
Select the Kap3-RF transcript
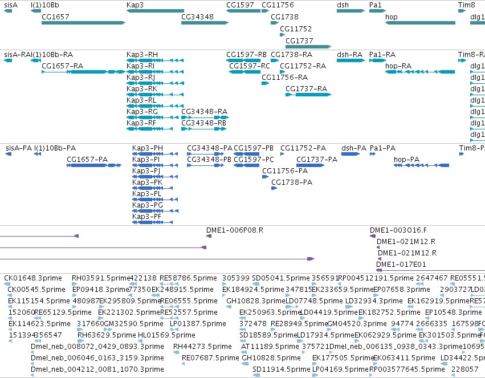pos(149,129)
